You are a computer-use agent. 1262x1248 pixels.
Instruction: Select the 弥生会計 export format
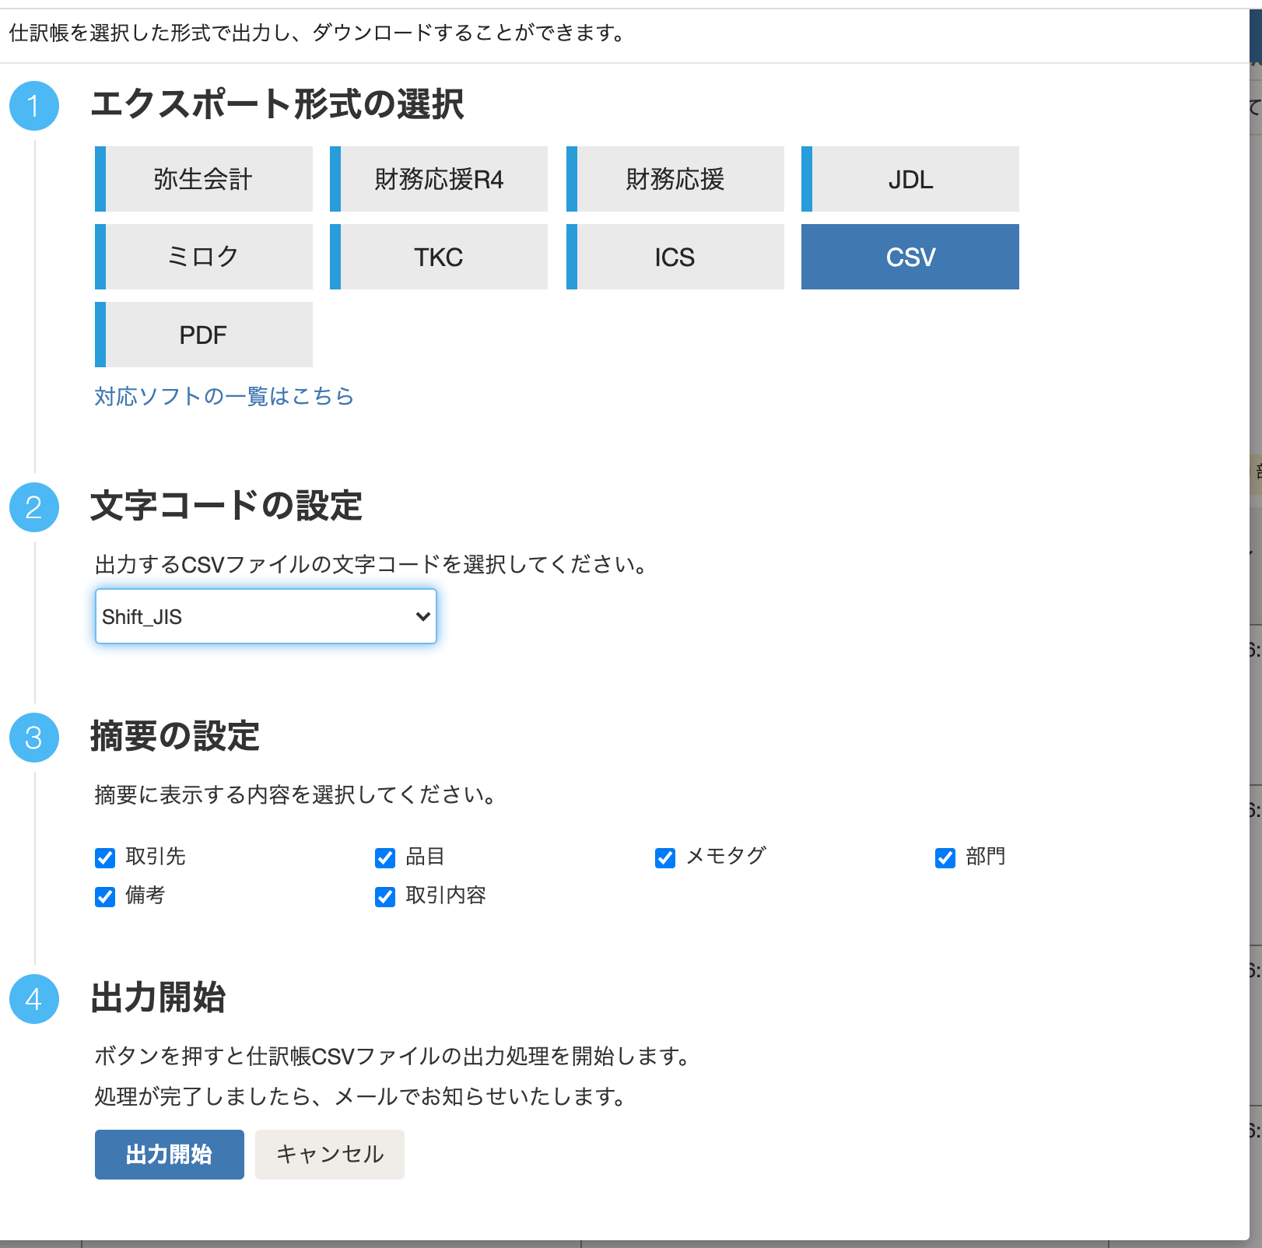pyautogui.click(x=204, y=179)
